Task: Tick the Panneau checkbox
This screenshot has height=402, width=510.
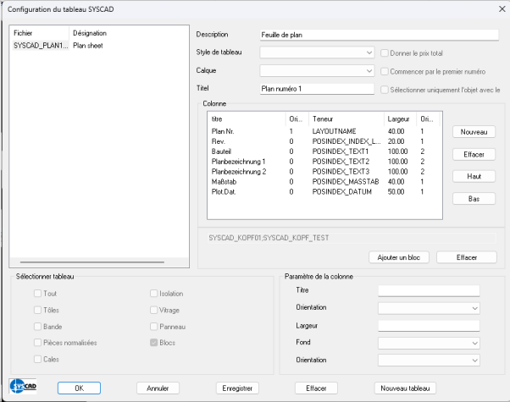Action: (x=154, y=327)
